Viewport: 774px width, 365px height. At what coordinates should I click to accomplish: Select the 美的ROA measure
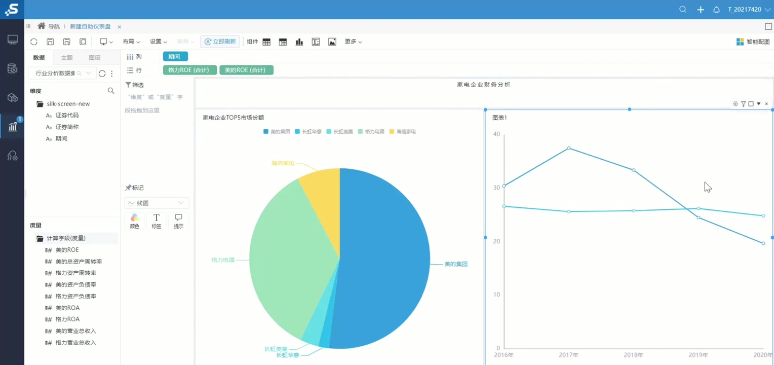[x=67, y=308]
